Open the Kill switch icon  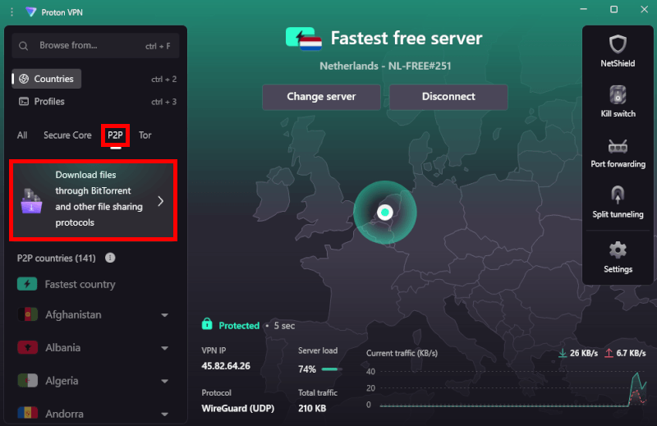[x=618, y=94]
